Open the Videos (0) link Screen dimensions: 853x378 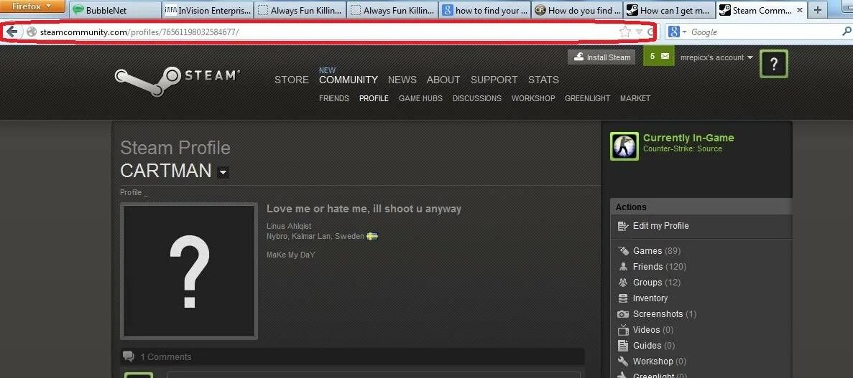653,330
